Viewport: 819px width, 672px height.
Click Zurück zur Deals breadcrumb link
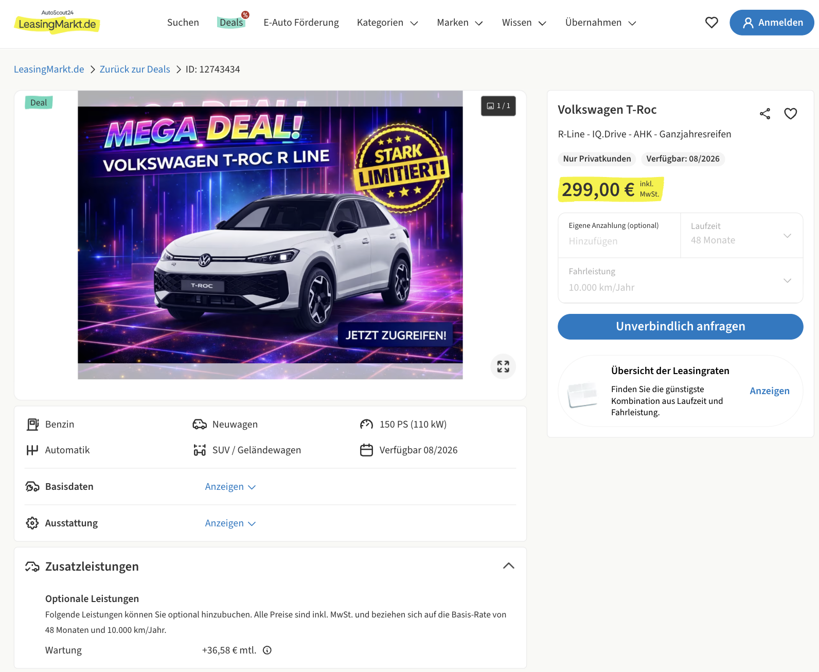[135, 69]
